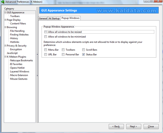Open the Content Filters category
This screenshot has width=163, height=133.
point(18,23)
